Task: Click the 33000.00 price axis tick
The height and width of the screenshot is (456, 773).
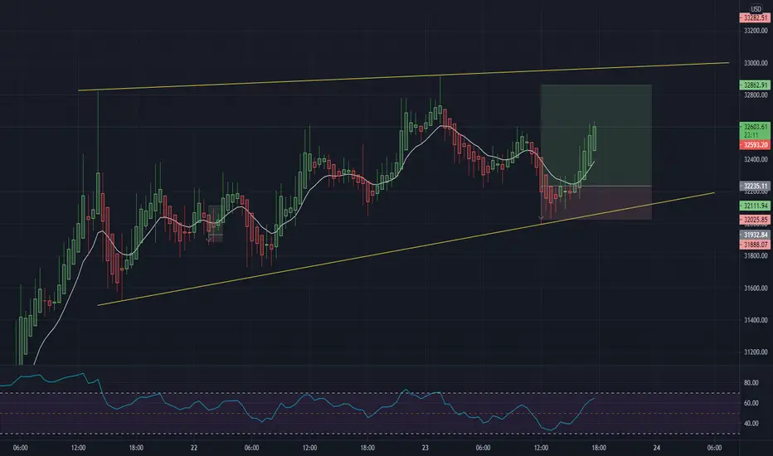Action: [756, 63]
